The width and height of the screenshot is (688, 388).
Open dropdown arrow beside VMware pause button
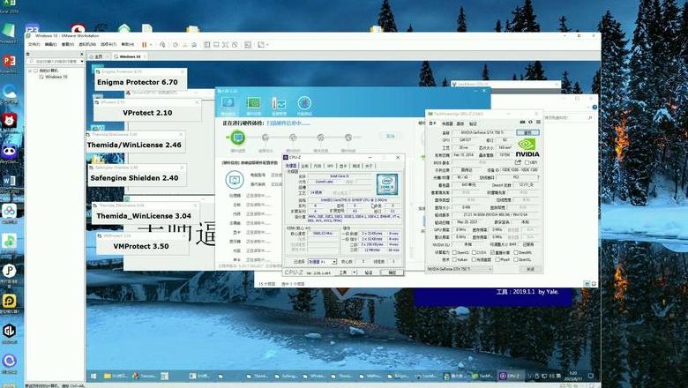[151, 44]
